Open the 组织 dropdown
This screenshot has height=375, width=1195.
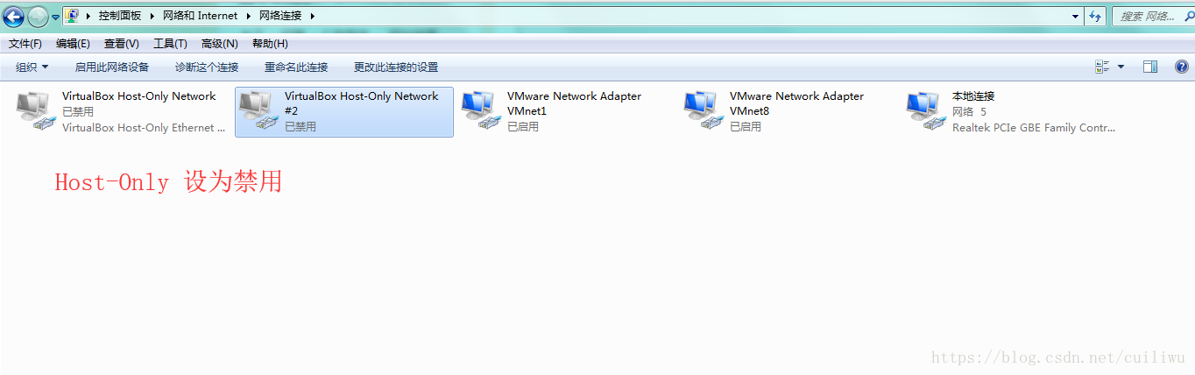[32, 67]
